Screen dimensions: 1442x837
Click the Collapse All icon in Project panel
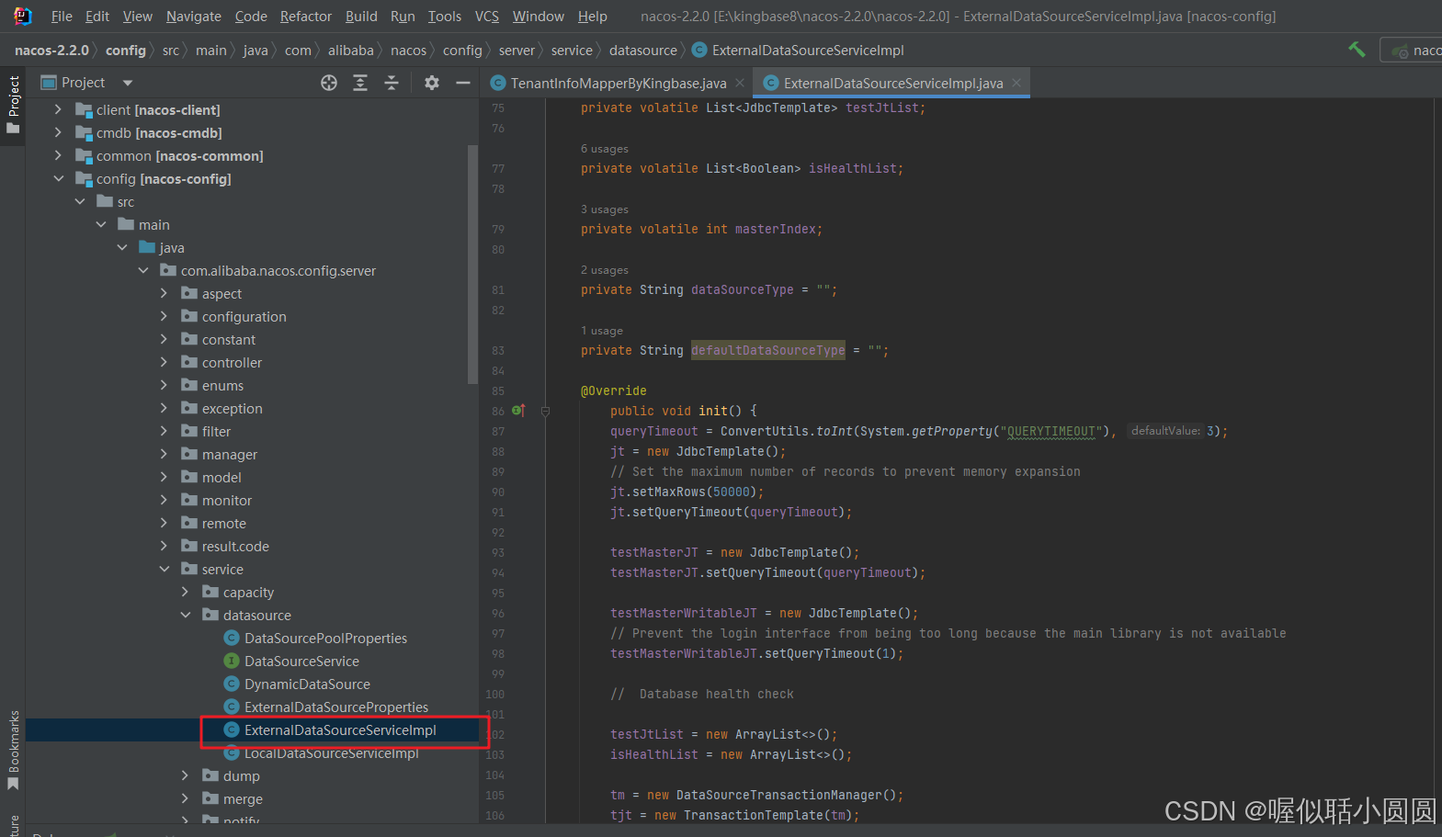[392, 83]
